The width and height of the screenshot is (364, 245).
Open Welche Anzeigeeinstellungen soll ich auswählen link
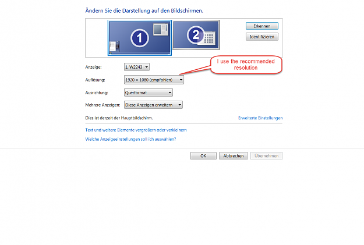[x=130, y=139]
